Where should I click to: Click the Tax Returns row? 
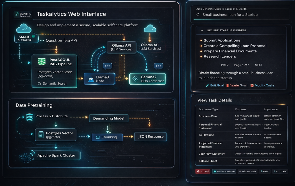241,136
